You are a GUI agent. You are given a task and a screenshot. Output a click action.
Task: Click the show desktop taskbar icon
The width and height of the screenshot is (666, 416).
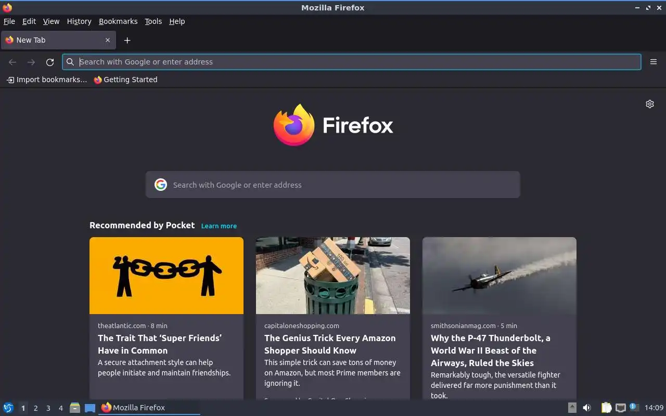tap(90, 408)
